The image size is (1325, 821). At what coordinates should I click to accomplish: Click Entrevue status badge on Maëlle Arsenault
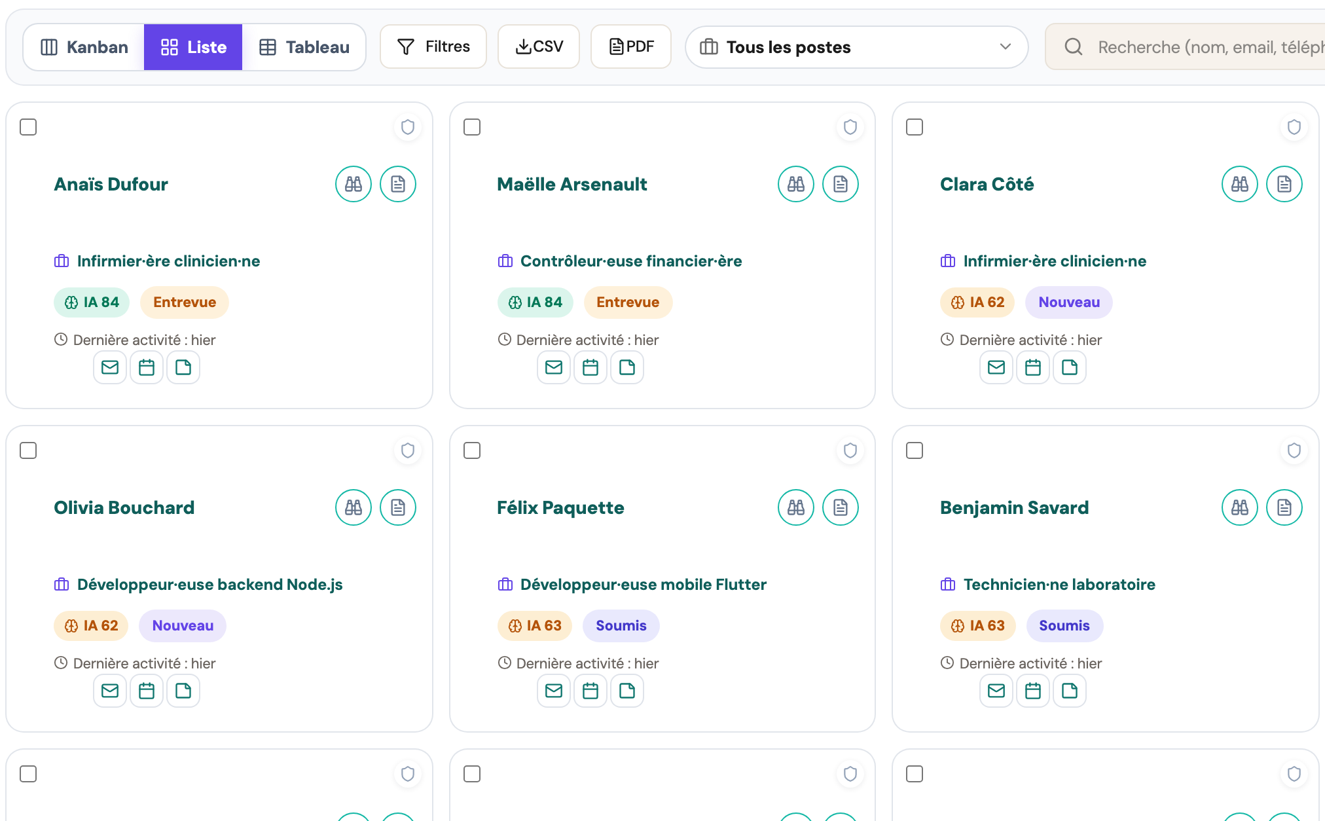628,302
